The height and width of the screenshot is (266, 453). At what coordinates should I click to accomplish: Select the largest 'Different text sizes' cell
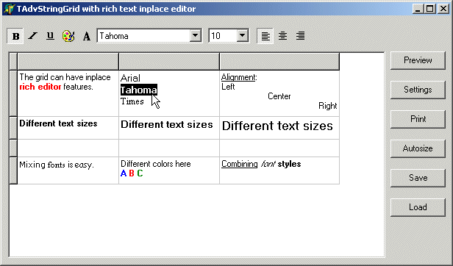(279, 128)
